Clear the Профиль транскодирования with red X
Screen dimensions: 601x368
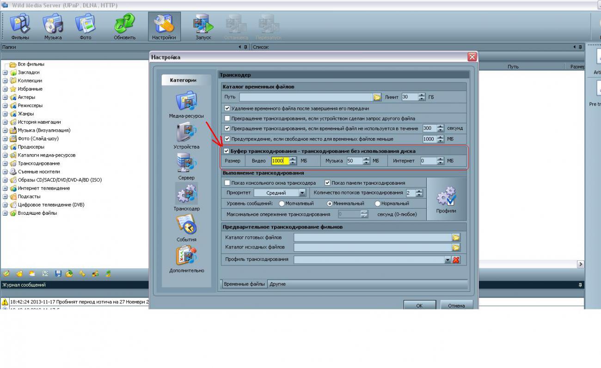456,259
